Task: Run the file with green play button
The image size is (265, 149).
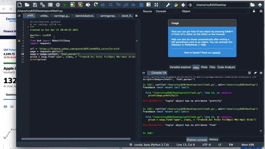Action: (x=65, y=5)
